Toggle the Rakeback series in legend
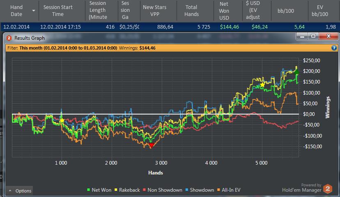The height and width of the screenshot is (197, 340). [127, 190]
